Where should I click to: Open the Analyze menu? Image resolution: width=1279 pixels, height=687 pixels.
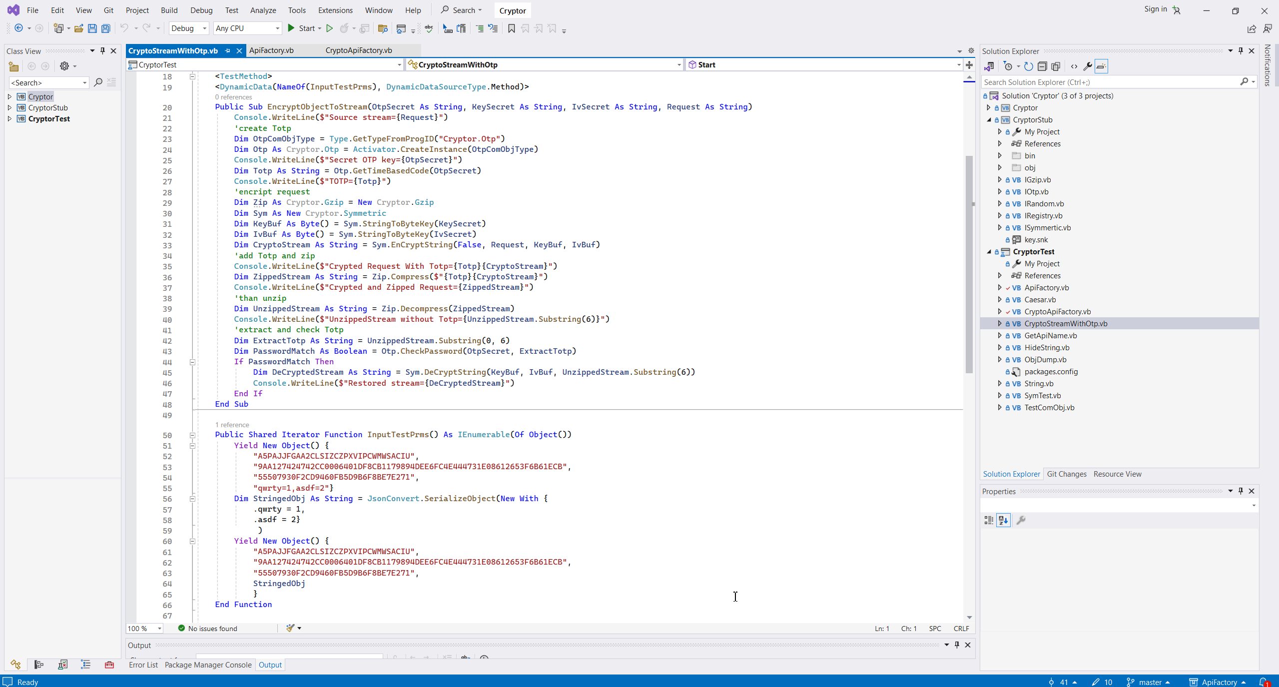[263, 10]
